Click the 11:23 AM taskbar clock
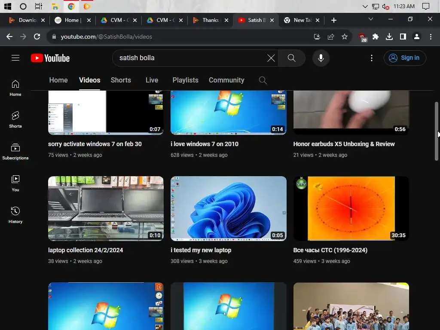This screenshot has height=330, width=440. pyautogui.click(x=404, y=6)
